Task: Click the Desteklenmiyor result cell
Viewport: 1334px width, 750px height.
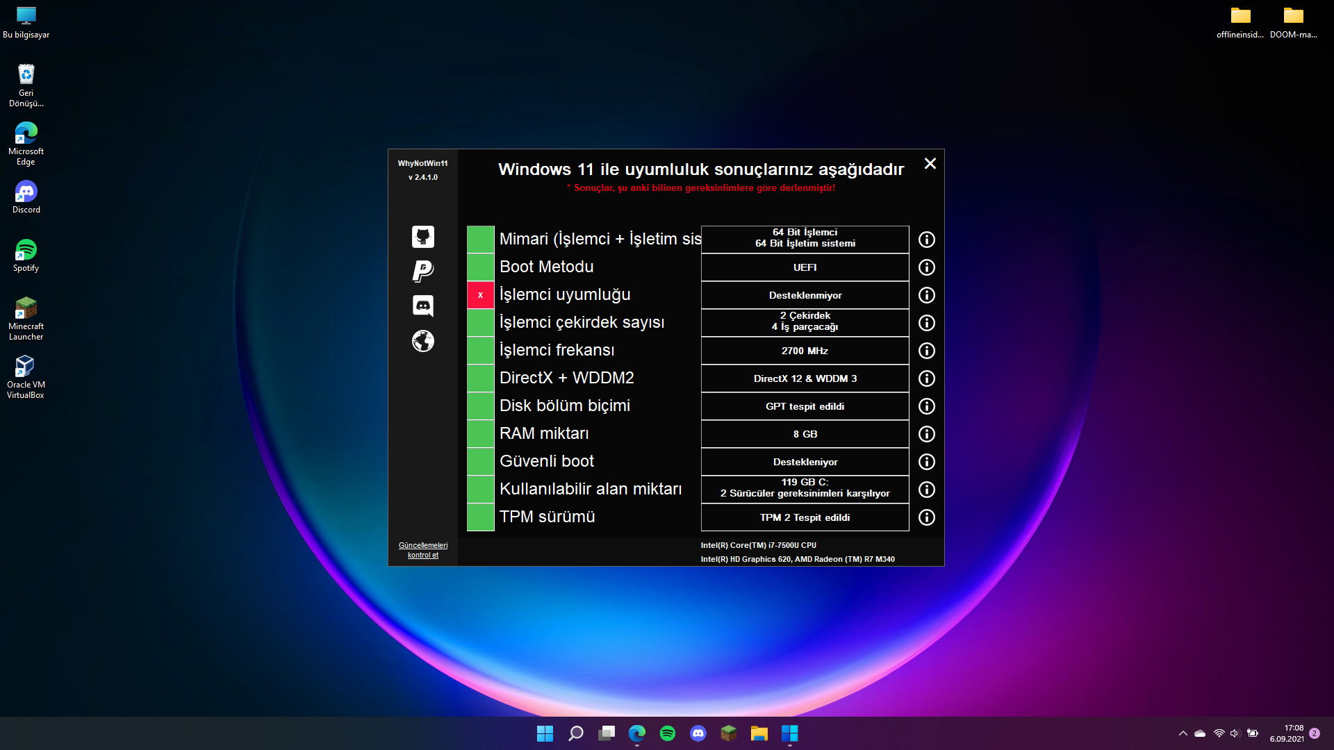Action: [805, 295]
